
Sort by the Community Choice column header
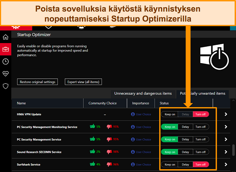coord(105,103)
